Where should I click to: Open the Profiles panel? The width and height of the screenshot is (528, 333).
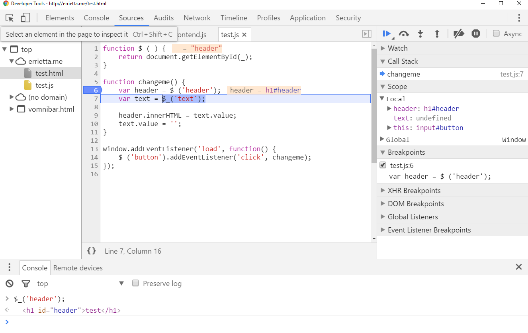point(268,18)
